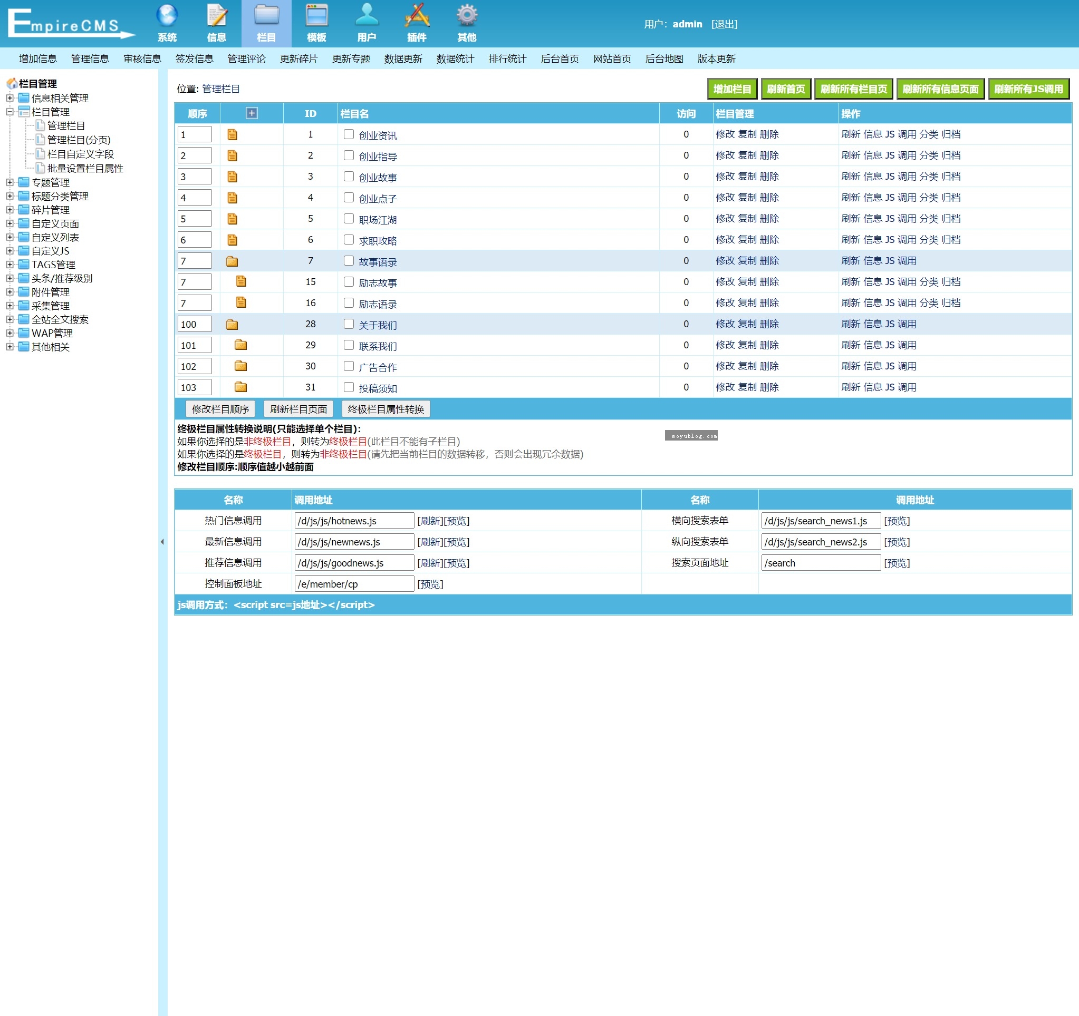The image size is (1079, 1016).
Task: Click the folder icon for 故事语录 row
Action: click(232, 261)
